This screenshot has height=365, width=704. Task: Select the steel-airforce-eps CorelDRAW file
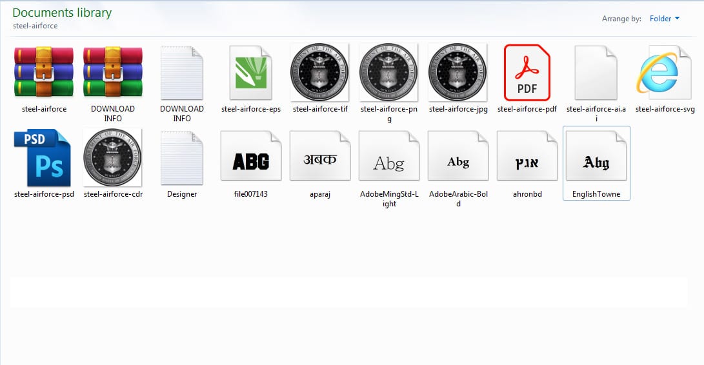250,72
